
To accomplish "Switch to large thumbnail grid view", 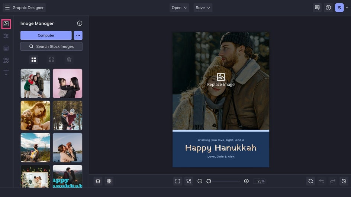I will (33, 60).
